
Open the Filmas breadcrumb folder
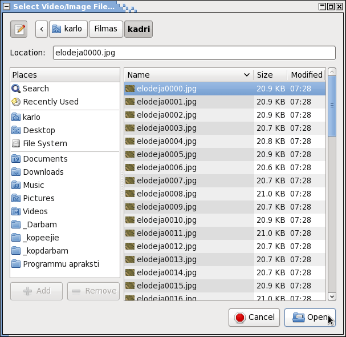coord(105,29)
